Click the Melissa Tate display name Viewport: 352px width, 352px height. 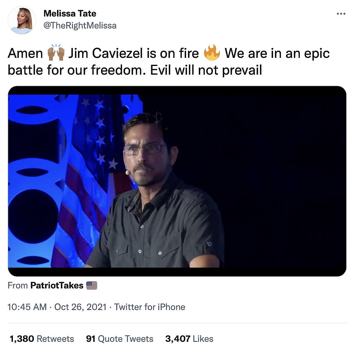[70, 13]
